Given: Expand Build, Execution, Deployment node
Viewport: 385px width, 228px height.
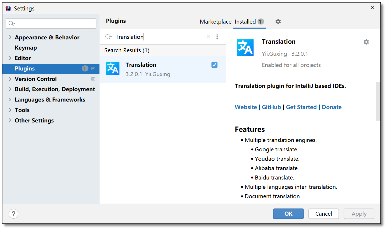Looking at the screenshot, I should [10, 89].
